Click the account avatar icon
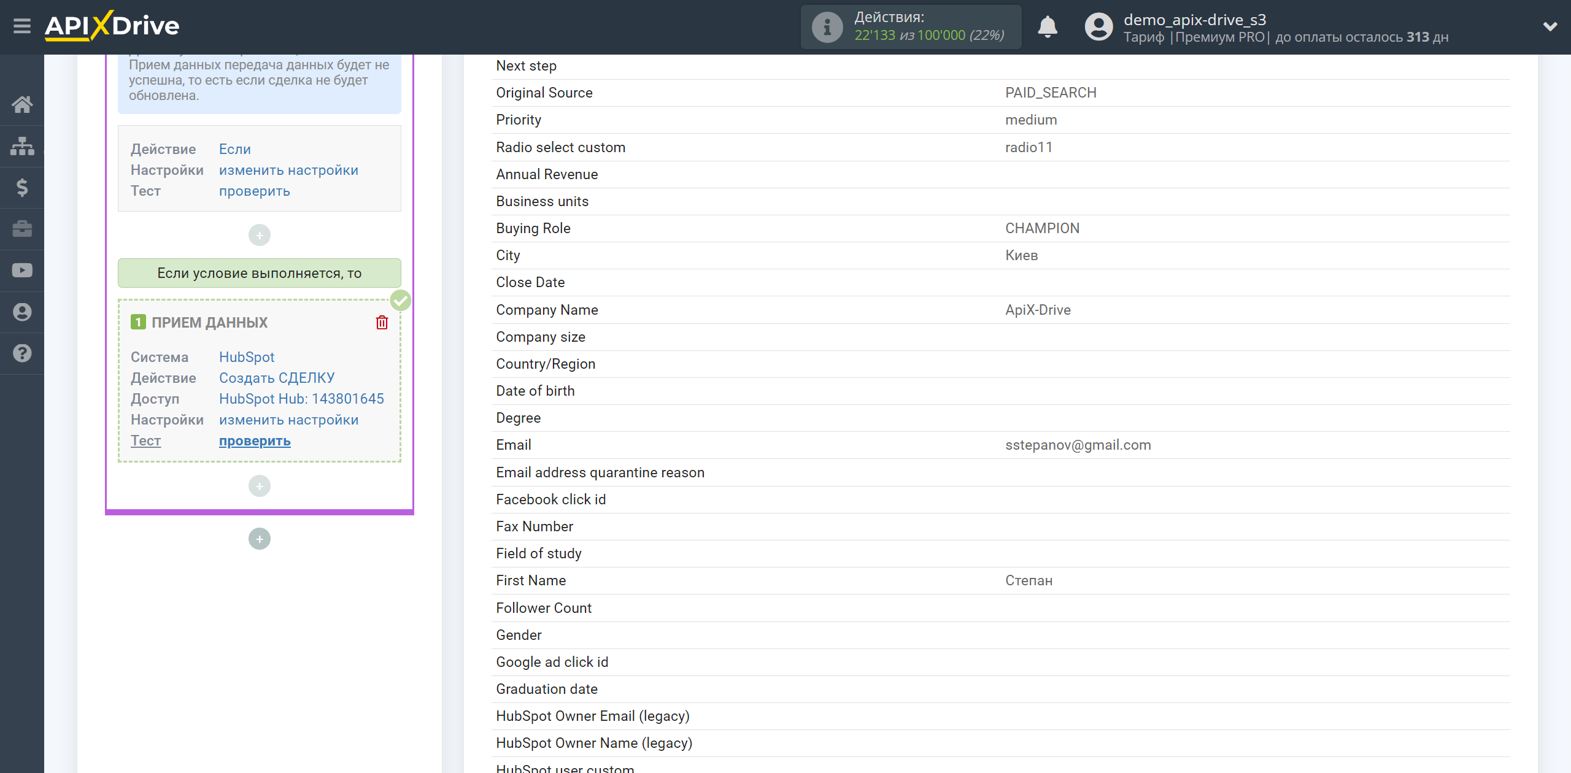 [x=1098, y=27]
